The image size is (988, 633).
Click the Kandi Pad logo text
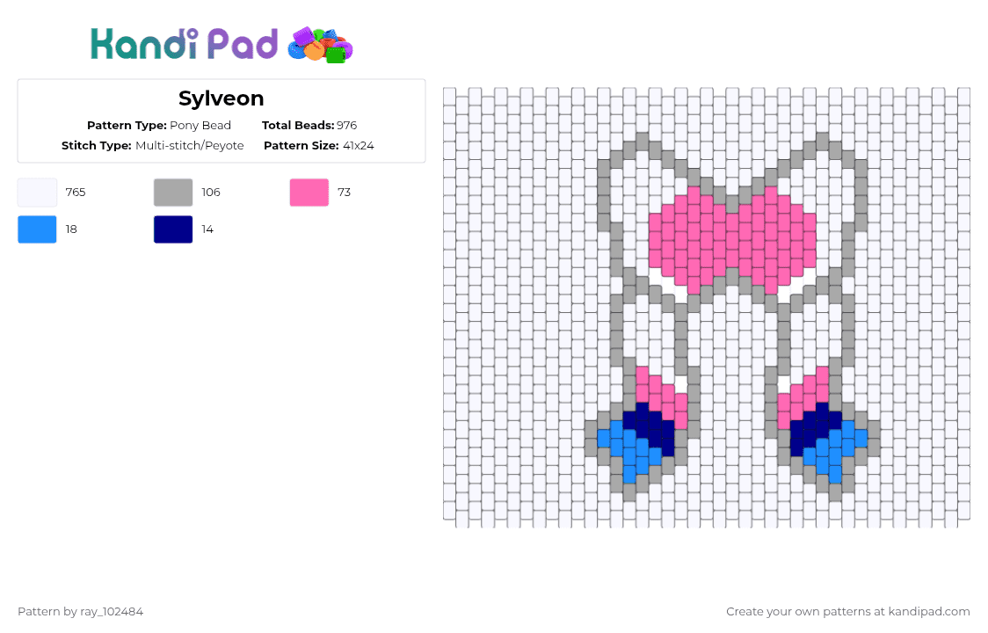pos(184,45)
